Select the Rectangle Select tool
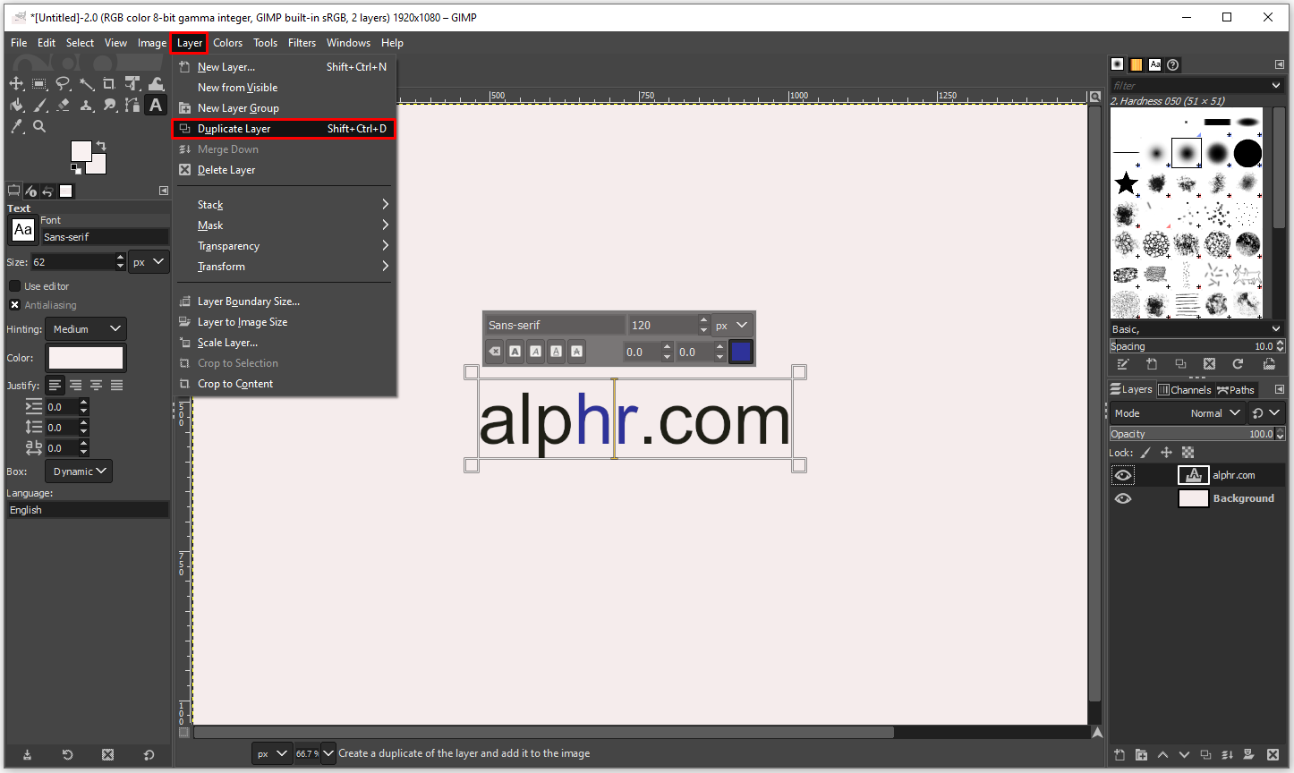 pyautogui.click(x=39, y=83)
